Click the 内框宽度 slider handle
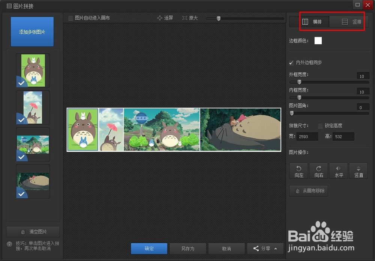The image size is (375, 261). [x=299, y=98]
